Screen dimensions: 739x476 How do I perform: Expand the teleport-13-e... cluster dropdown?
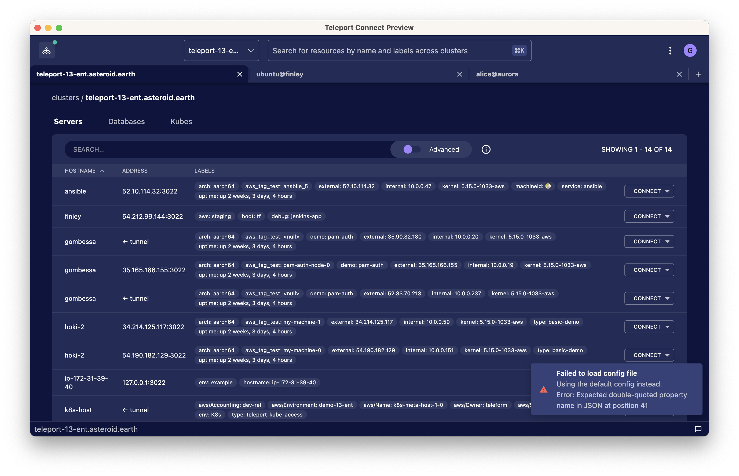pyautogui.click(x=221, y=51)
